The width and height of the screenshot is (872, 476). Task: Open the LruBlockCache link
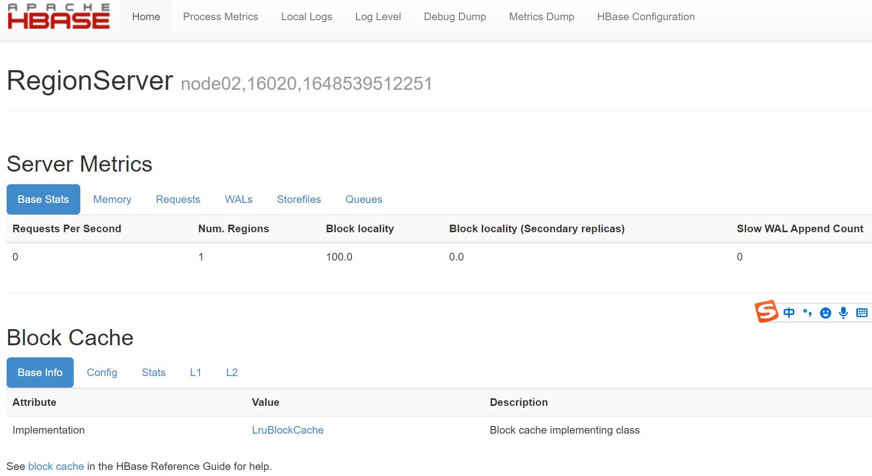click(x=288, y=430)
